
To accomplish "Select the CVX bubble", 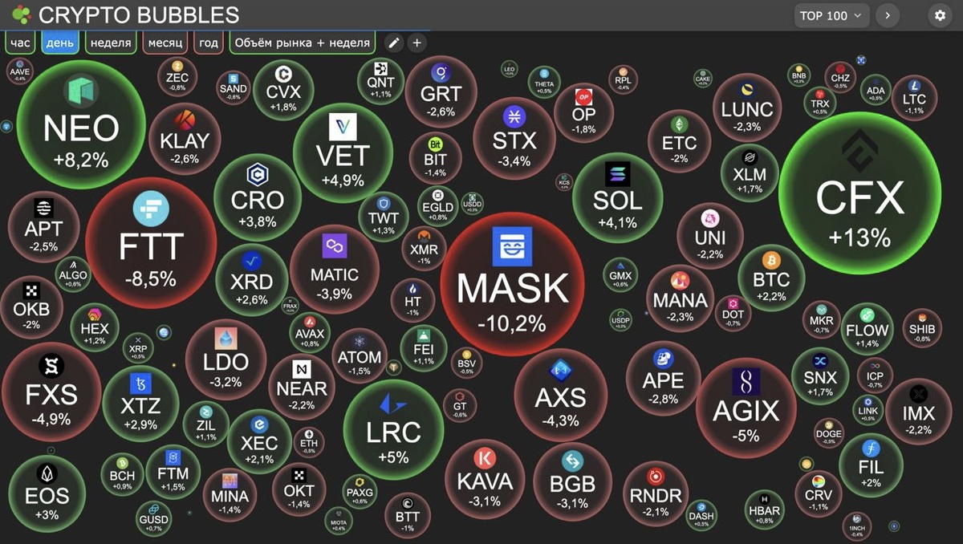I will (283, 90).
